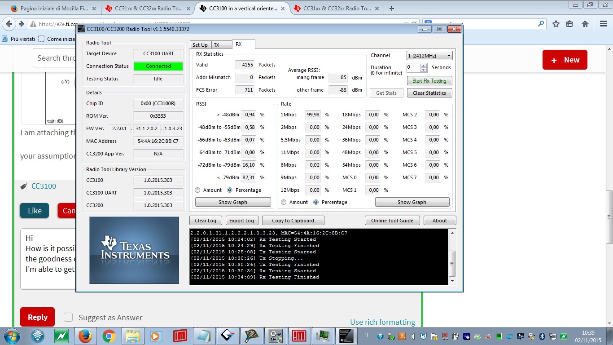Show the RSSI graph
Viewport: 613px width, 345px height.
(x=233, y=202)
